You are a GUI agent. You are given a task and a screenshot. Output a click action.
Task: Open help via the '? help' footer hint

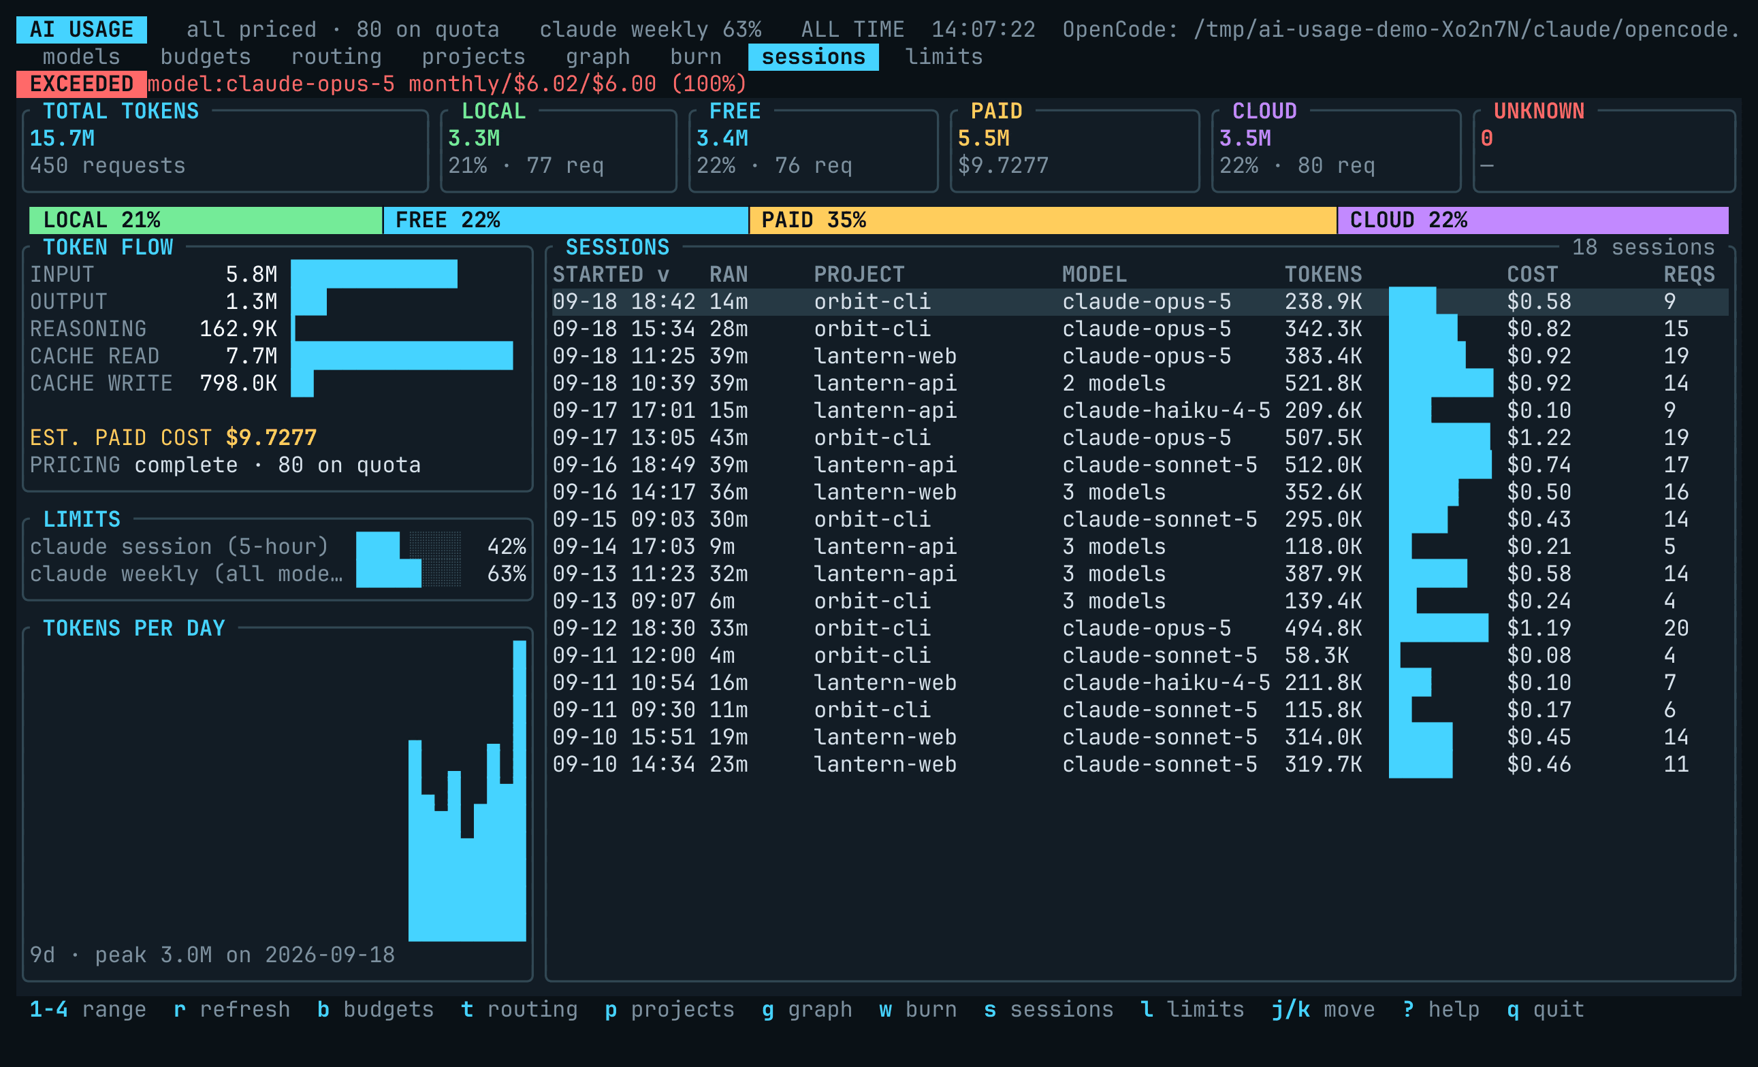coord(1441,1009)
